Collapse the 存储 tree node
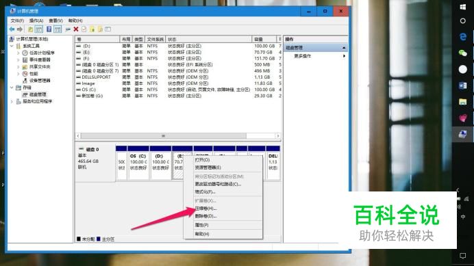Screen dimensions: 474x266 (12, 88)
